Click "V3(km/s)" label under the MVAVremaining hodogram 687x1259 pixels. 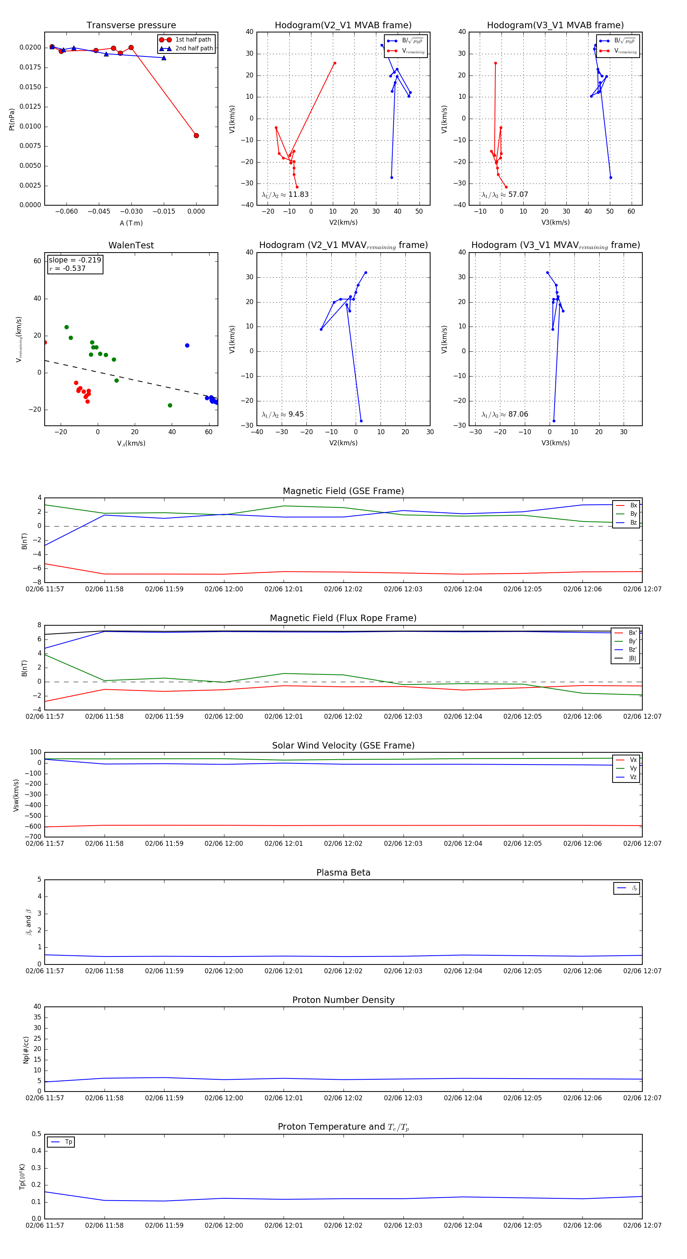(555, 443)
